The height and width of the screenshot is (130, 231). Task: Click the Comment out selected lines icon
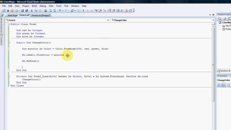(x=51, y=10)
